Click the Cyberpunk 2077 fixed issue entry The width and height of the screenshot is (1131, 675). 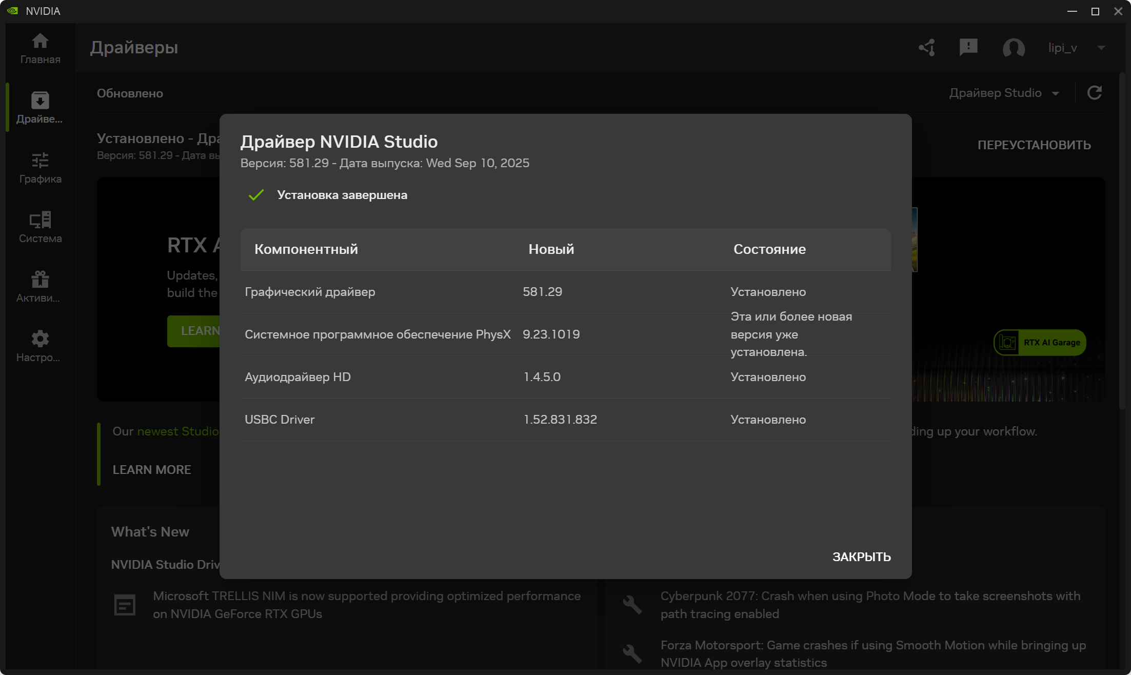pos(870,605)
